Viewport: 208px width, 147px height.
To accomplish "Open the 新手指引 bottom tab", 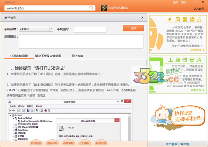I will (x=36, y=143).
